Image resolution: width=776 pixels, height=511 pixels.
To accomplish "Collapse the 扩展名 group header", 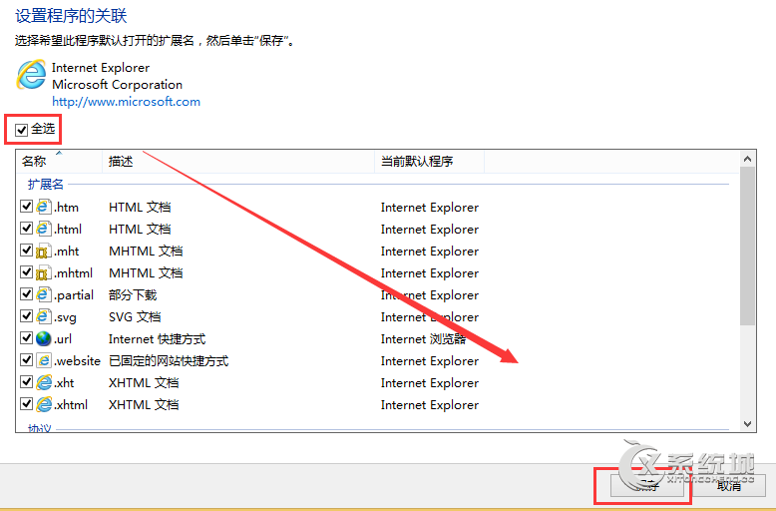I will tap(46, 185).
